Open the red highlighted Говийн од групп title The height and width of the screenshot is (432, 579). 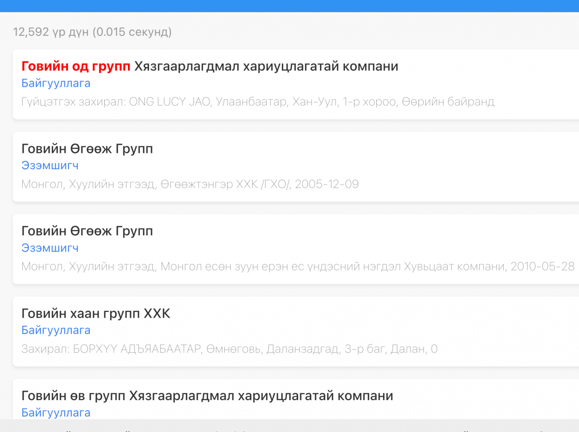pyautogui.click(x=76, y=66)
